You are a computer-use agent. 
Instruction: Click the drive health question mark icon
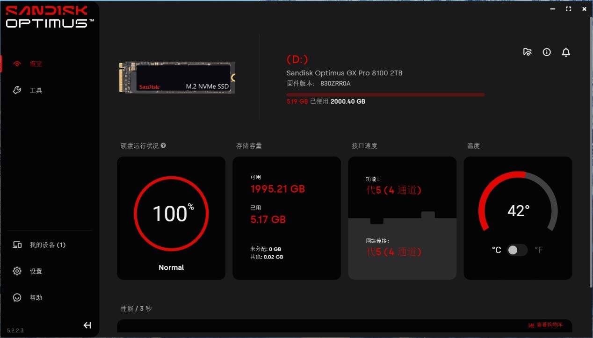click(x=163, y=145)
